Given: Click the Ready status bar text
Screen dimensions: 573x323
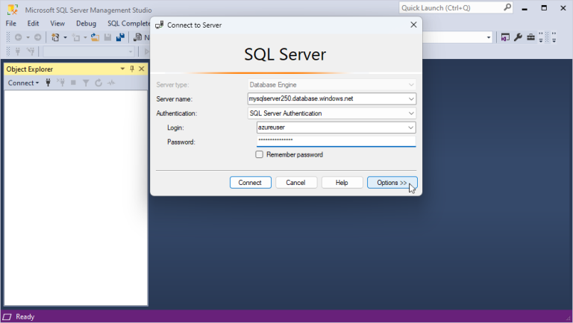Looking at the screenshot, I should tap(25, 317).
